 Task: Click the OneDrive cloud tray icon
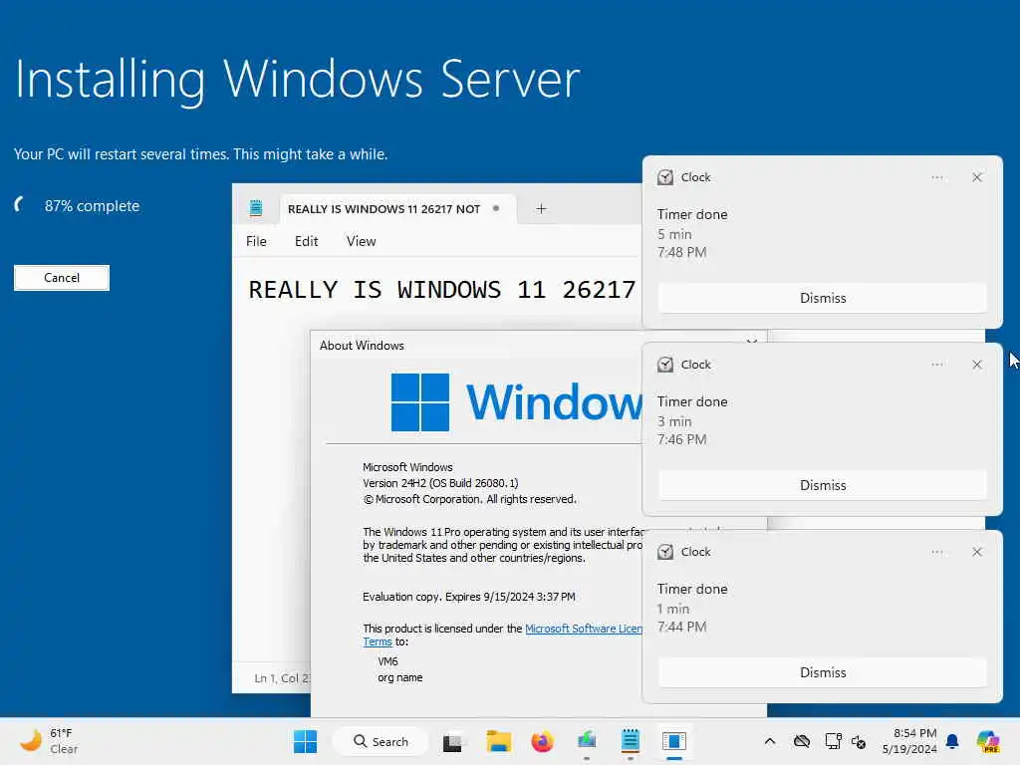click(802, 741)
